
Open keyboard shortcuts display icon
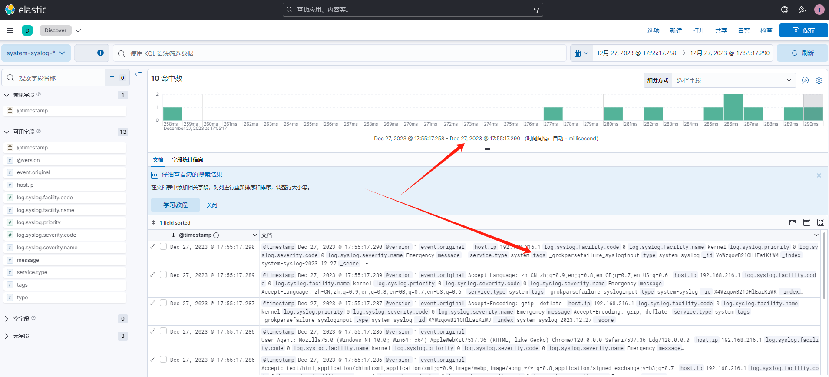pyautogui.click(x=793, y=222)
